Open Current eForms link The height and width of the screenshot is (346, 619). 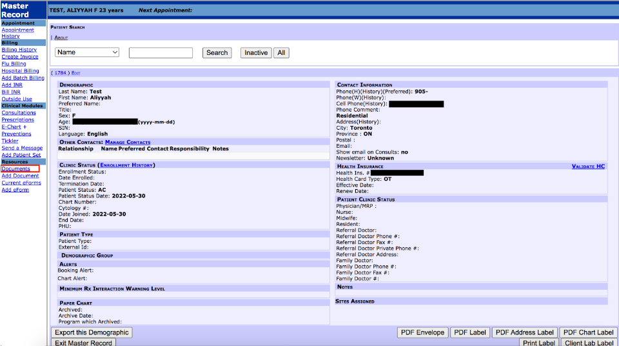tap(21, 183)
